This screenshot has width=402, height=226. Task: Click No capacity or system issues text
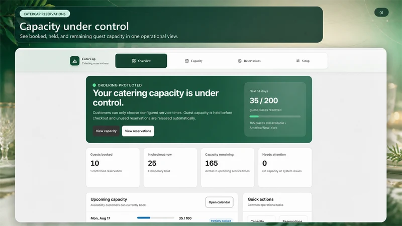(x=282, y=171)
